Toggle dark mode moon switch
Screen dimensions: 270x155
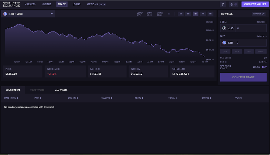pos(234,4)
